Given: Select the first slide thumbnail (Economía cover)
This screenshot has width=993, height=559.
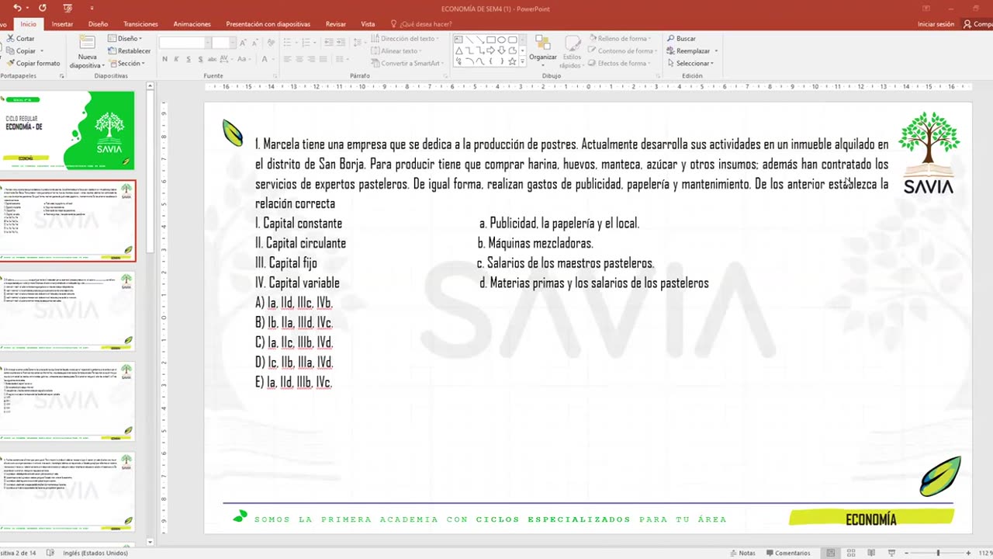Looking at the screenshot, I should coord(67,130).
